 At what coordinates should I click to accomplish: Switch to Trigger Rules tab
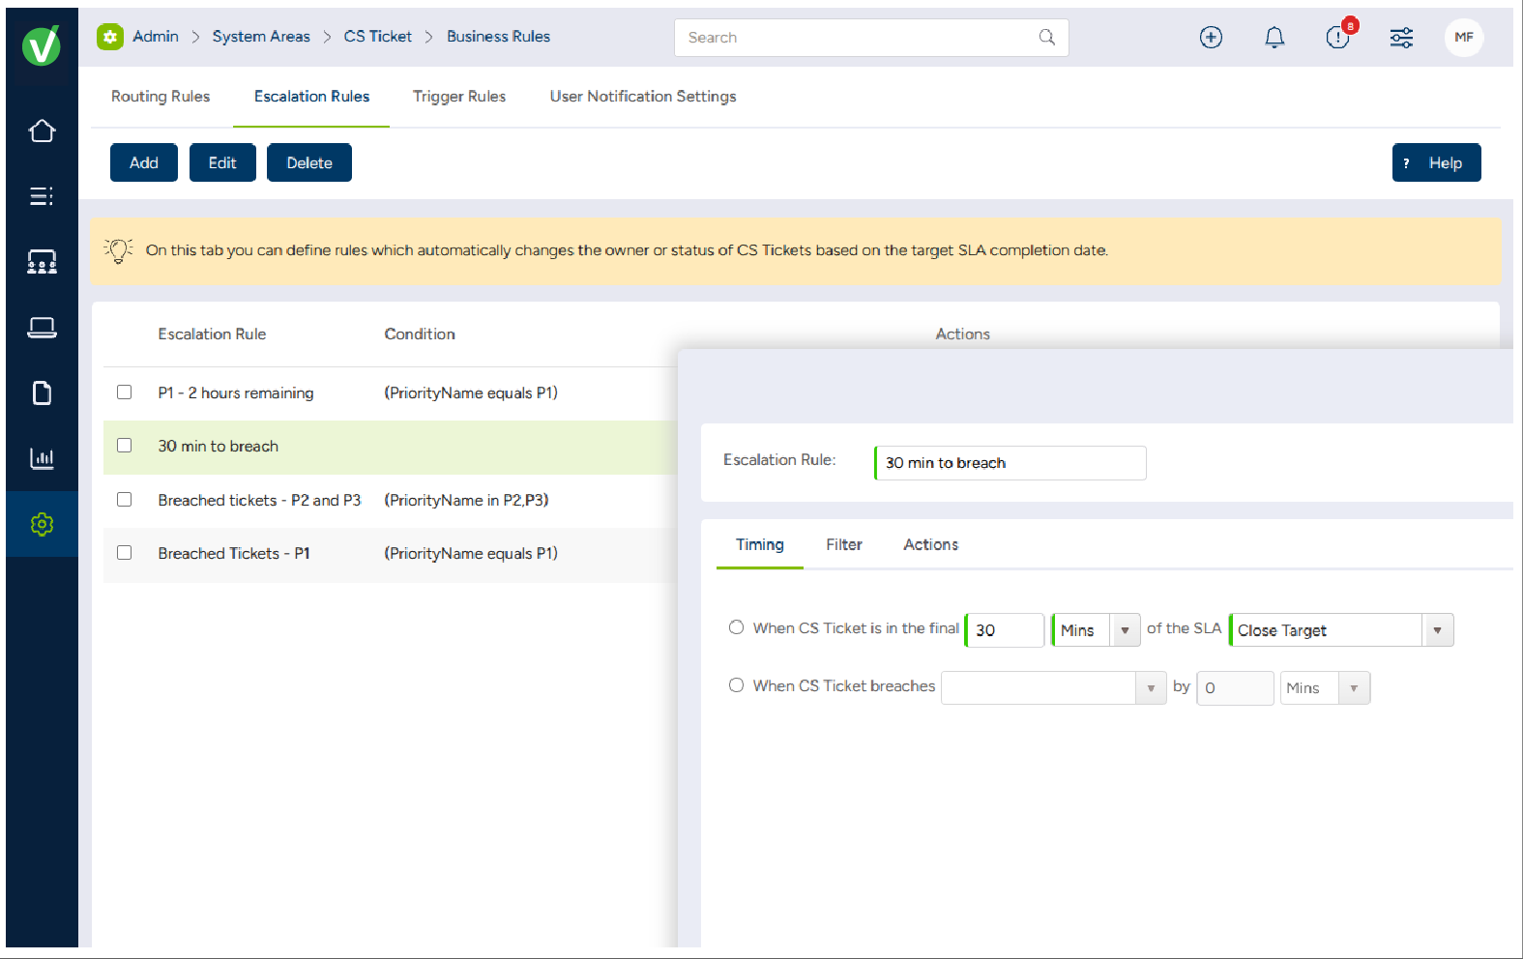(459, 97)
